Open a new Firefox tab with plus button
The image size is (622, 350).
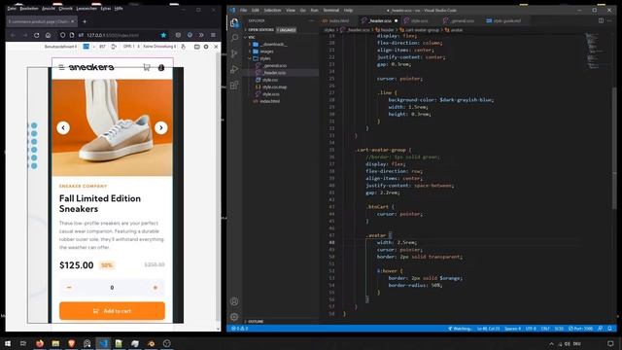coord(85,21)
